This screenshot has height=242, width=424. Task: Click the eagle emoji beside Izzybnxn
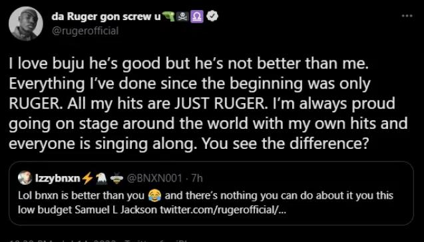(102, 179)
